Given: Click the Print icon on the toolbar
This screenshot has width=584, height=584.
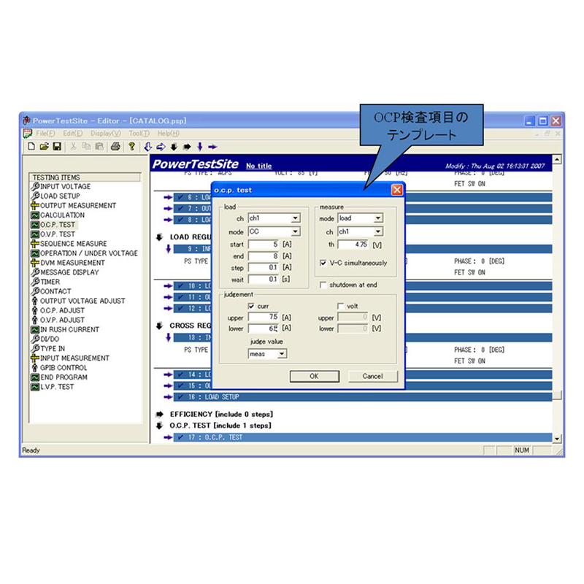Looking at the screenshot, I should 115,147.
